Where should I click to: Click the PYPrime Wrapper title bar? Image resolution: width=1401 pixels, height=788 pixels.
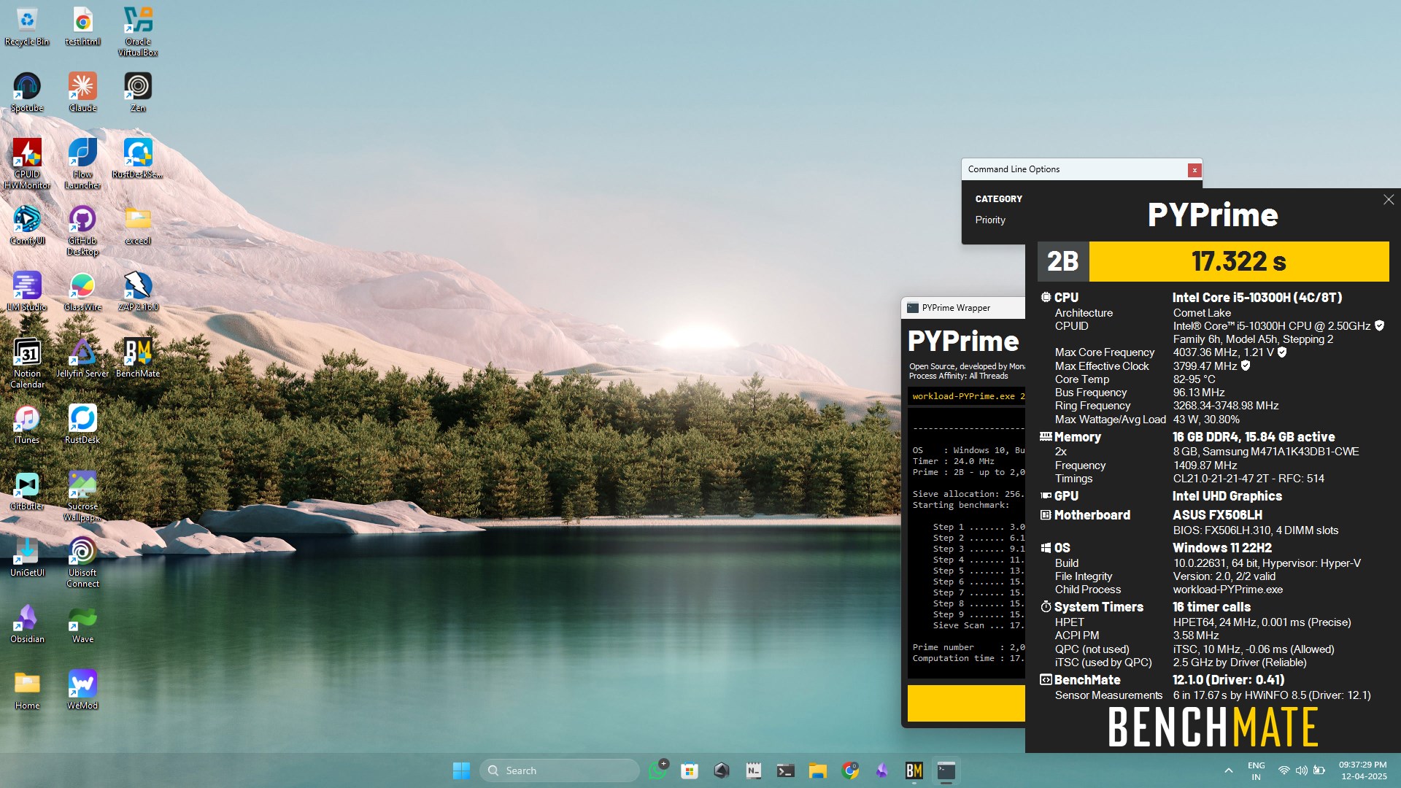(963, 308)
